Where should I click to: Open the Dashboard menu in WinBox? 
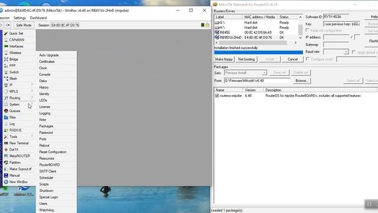click(38, 18)
